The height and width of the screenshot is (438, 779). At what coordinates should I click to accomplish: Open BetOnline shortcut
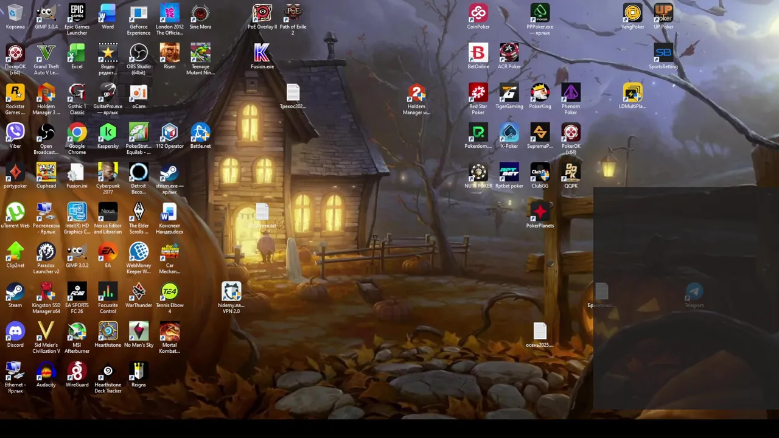(478, 57)
